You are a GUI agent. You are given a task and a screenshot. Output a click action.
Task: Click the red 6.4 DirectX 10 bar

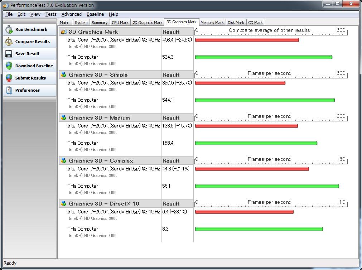[244, 212]
